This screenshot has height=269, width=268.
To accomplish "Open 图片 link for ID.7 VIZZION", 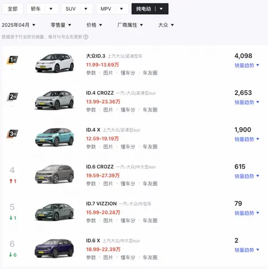I will coord(108,220).
